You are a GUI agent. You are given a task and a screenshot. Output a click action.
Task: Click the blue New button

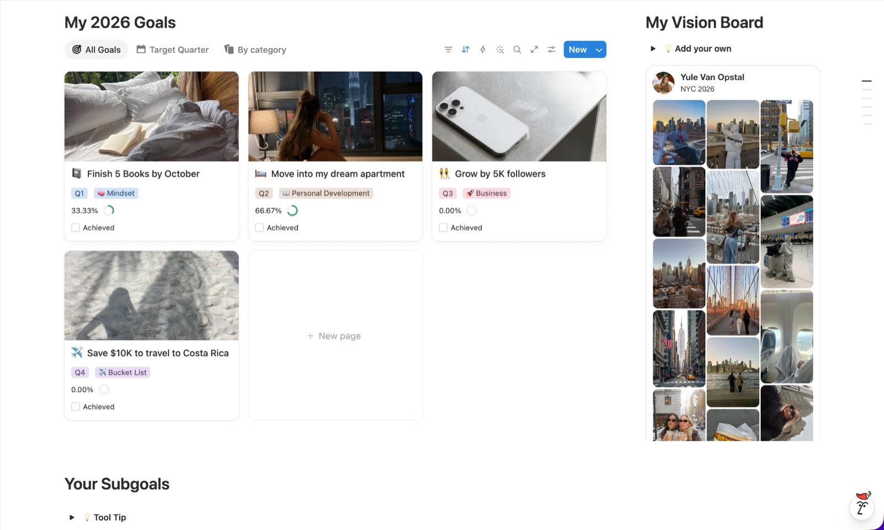tap(577, 50)
